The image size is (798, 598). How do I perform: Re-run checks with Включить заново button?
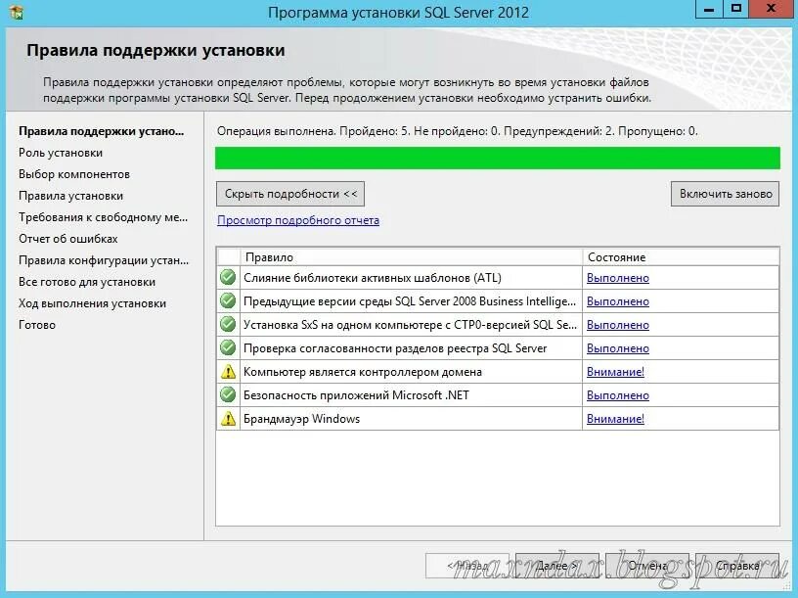point(726,194)
